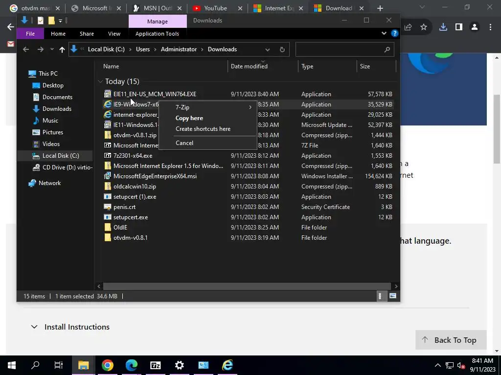Click the Explorer search box
The image size is (501, 375).
click(x=345, y=49)
